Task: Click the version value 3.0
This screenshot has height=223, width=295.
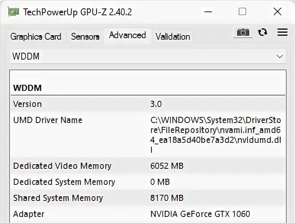Action: pos(156,104)
